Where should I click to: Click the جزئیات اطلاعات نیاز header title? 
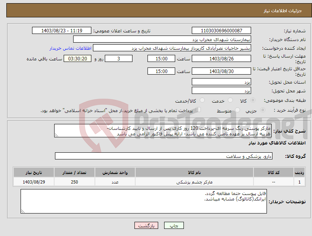[x=283, y=11]
